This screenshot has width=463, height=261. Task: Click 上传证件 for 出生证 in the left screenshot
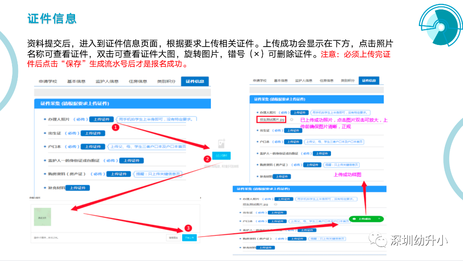(93, 133)
